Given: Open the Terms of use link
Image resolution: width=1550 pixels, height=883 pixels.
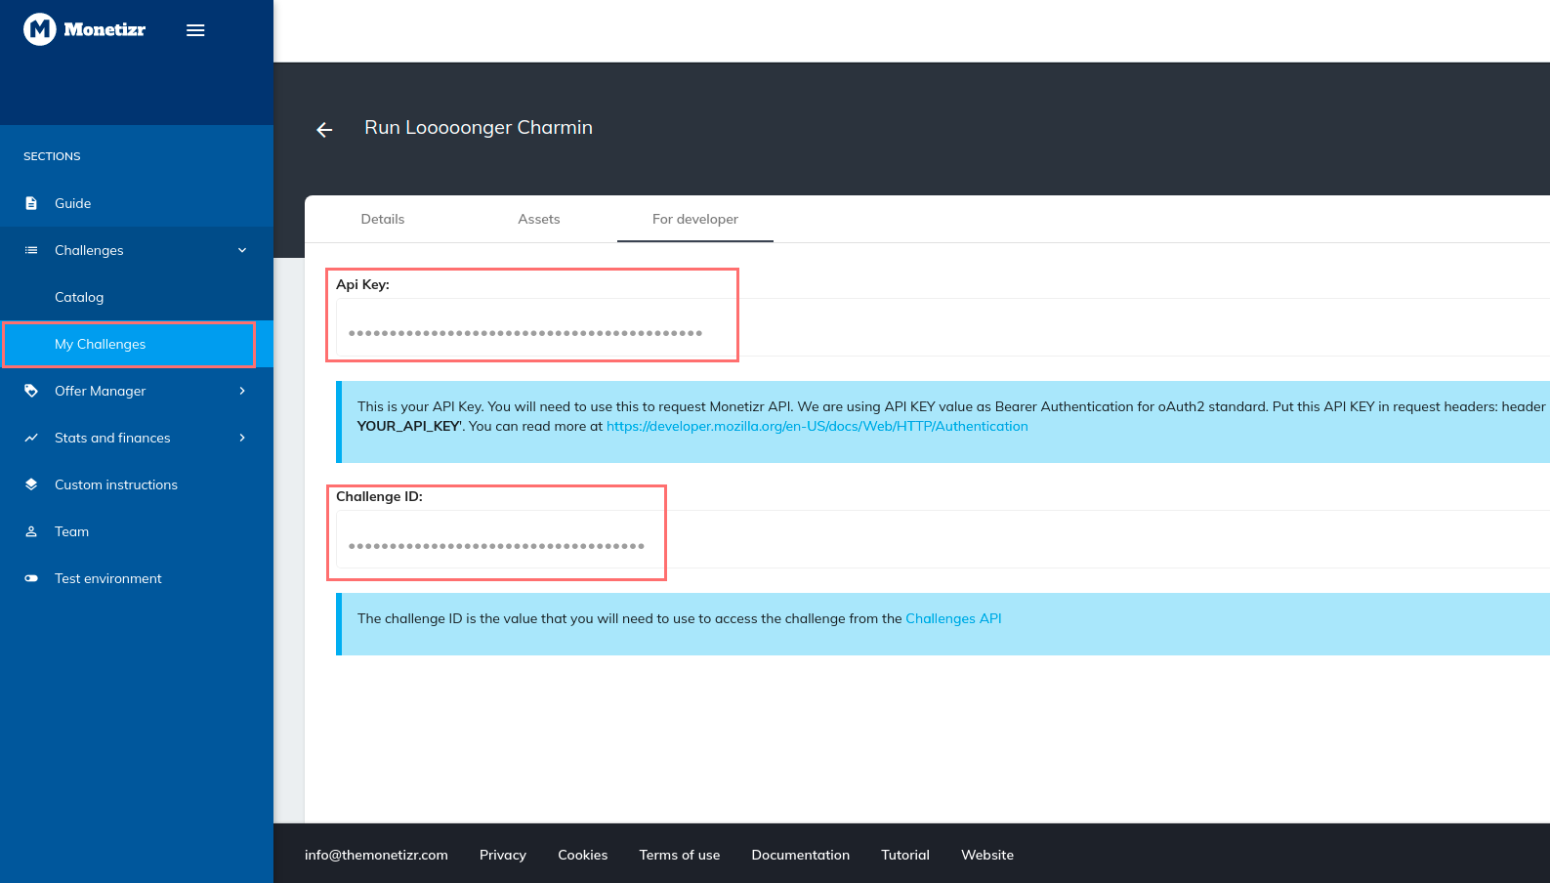Looking at the screenshot, I should point(680,855).
